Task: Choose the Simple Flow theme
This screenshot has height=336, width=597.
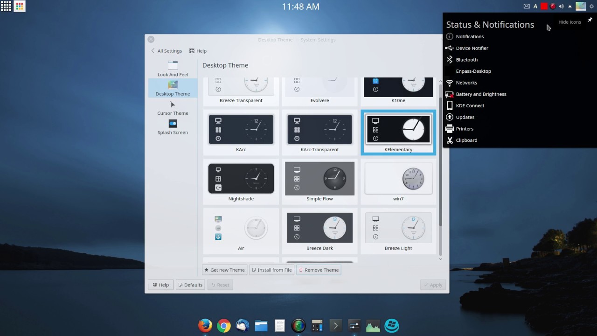Action: point(319,182)
